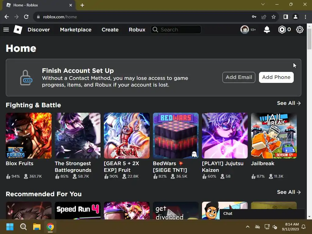
Task: See all Recommended For You games
Action: pyautogui.click(x=289, y=192)
